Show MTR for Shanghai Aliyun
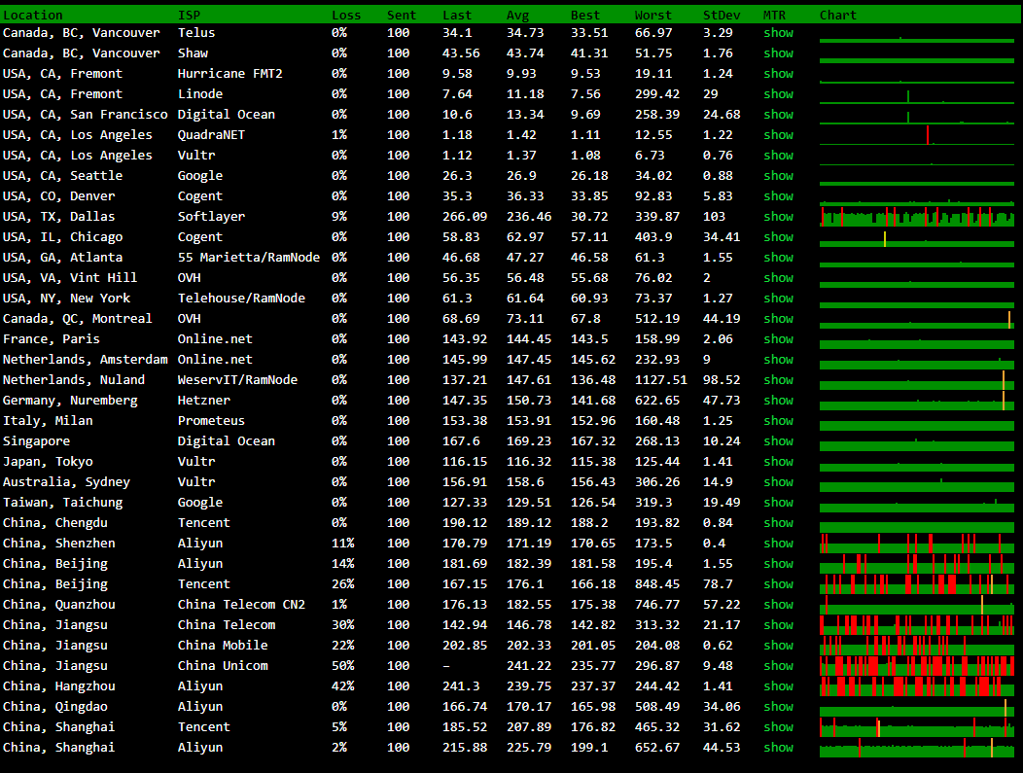Image resolution: width=1023 pixels, height=773 pixels. coord(778,748)
